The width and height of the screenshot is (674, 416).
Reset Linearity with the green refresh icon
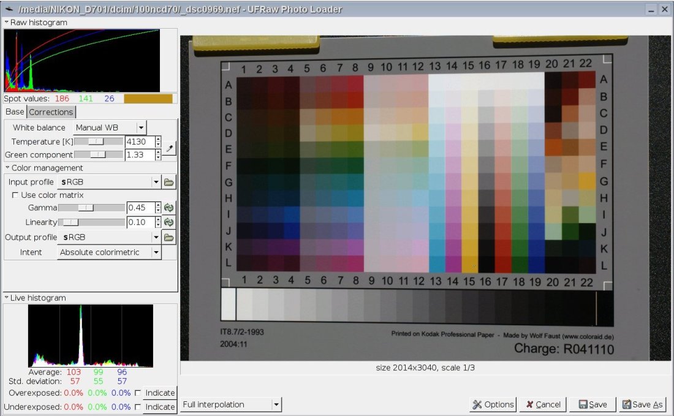(169, 222)
